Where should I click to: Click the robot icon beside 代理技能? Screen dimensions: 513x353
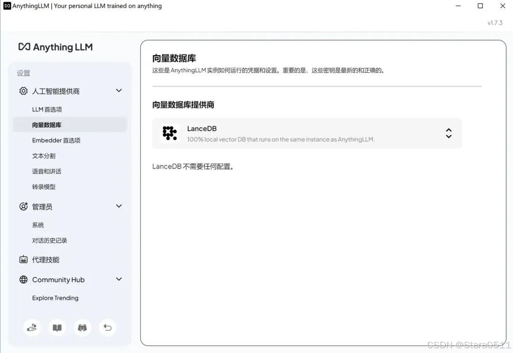point(23,260)
